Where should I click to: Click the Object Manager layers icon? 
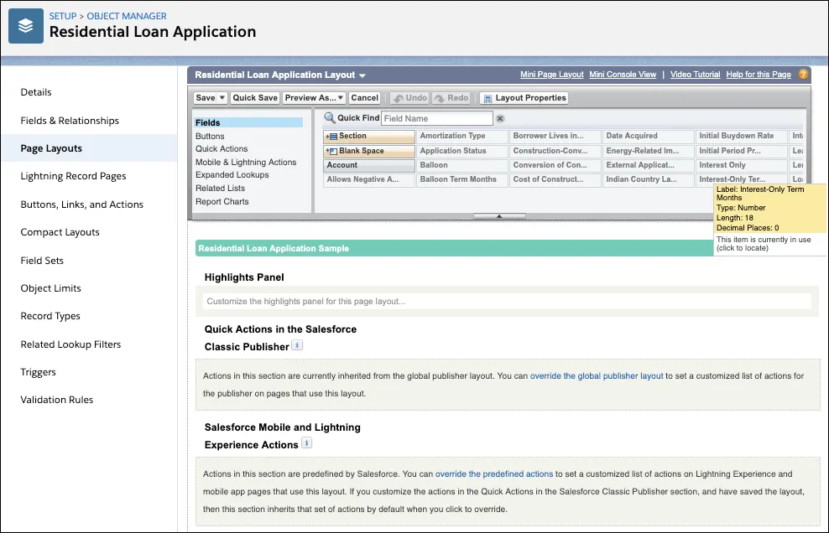(26, 26)
